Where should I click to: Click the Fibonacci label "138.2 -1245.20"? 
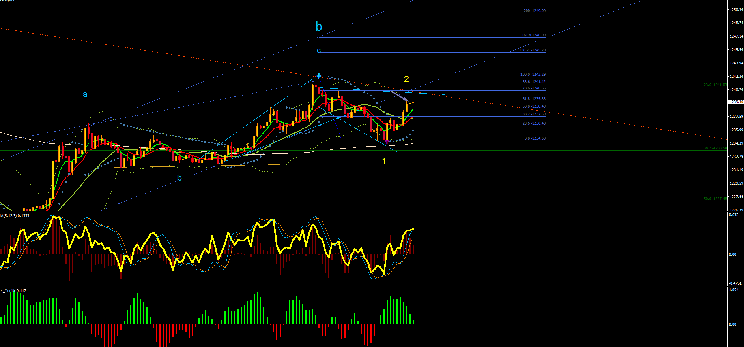point(532,50)
